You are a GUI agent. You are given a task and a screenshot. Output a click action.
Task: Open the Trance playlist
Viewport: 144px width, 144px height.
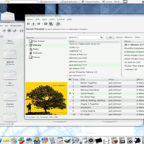pos(36,57)
